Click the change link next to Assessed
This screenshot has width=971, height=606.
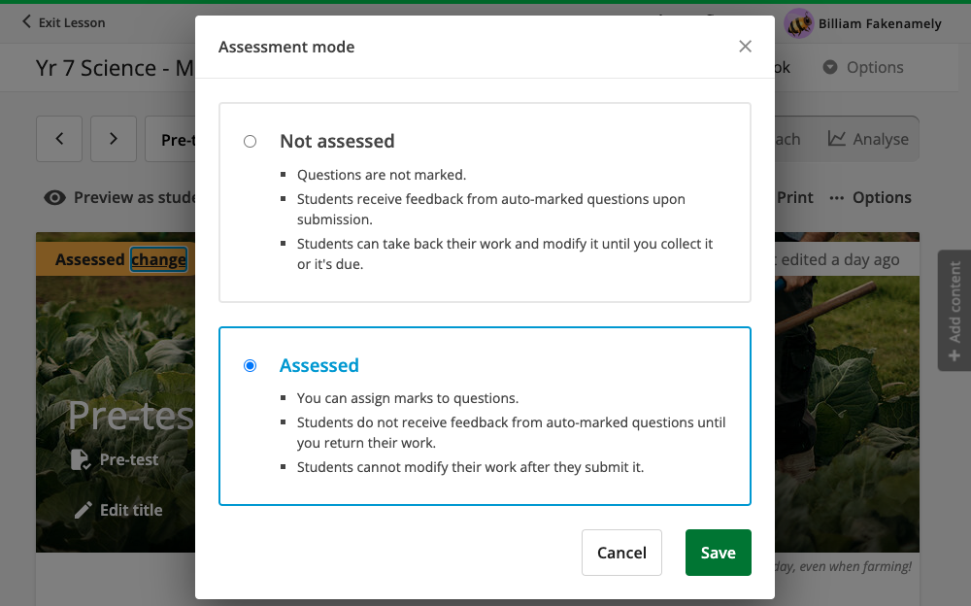(x=158, y=259)
